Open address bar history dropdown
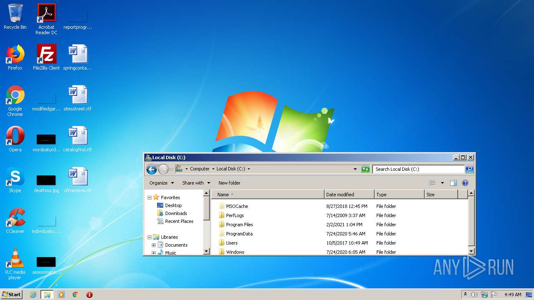 coord(355,169)
